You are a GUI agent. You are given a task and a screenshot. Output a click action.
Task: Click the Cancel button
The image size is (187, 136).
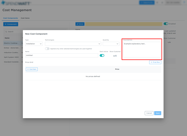click(x=149, y=113)
